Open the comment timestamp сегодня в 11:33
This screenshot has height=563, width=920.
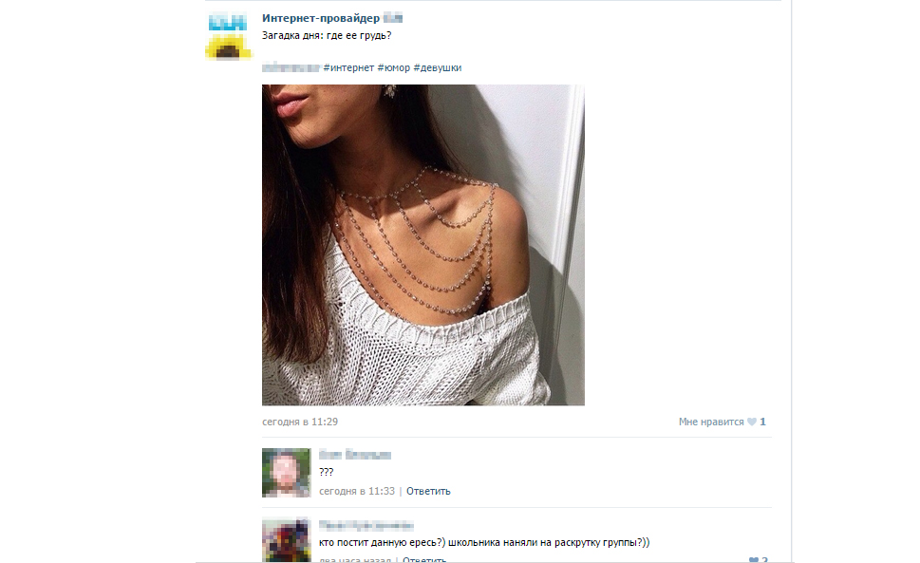(357, 491)
